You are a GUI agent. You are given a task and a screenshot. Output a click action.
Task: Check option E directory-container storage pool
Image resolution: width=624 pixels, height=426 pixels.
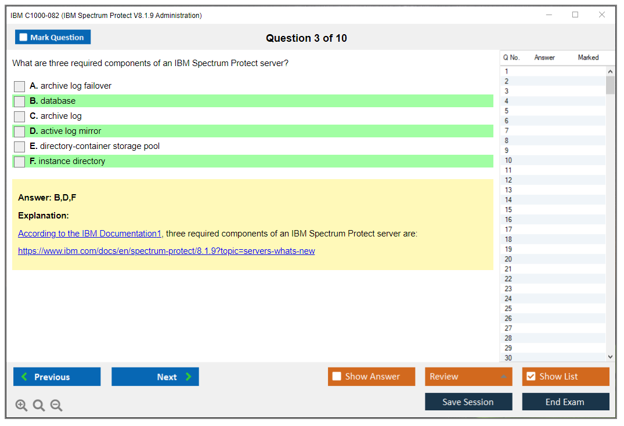pos(20,147)
